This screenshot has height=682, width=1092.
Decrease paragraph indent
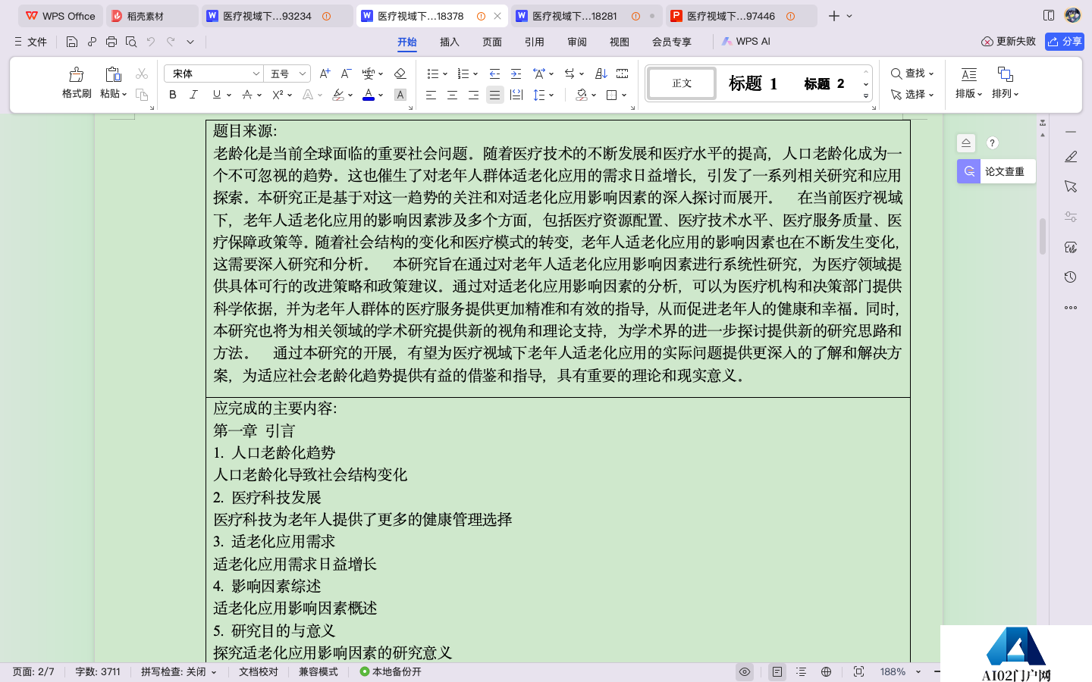tap(494, 74)
